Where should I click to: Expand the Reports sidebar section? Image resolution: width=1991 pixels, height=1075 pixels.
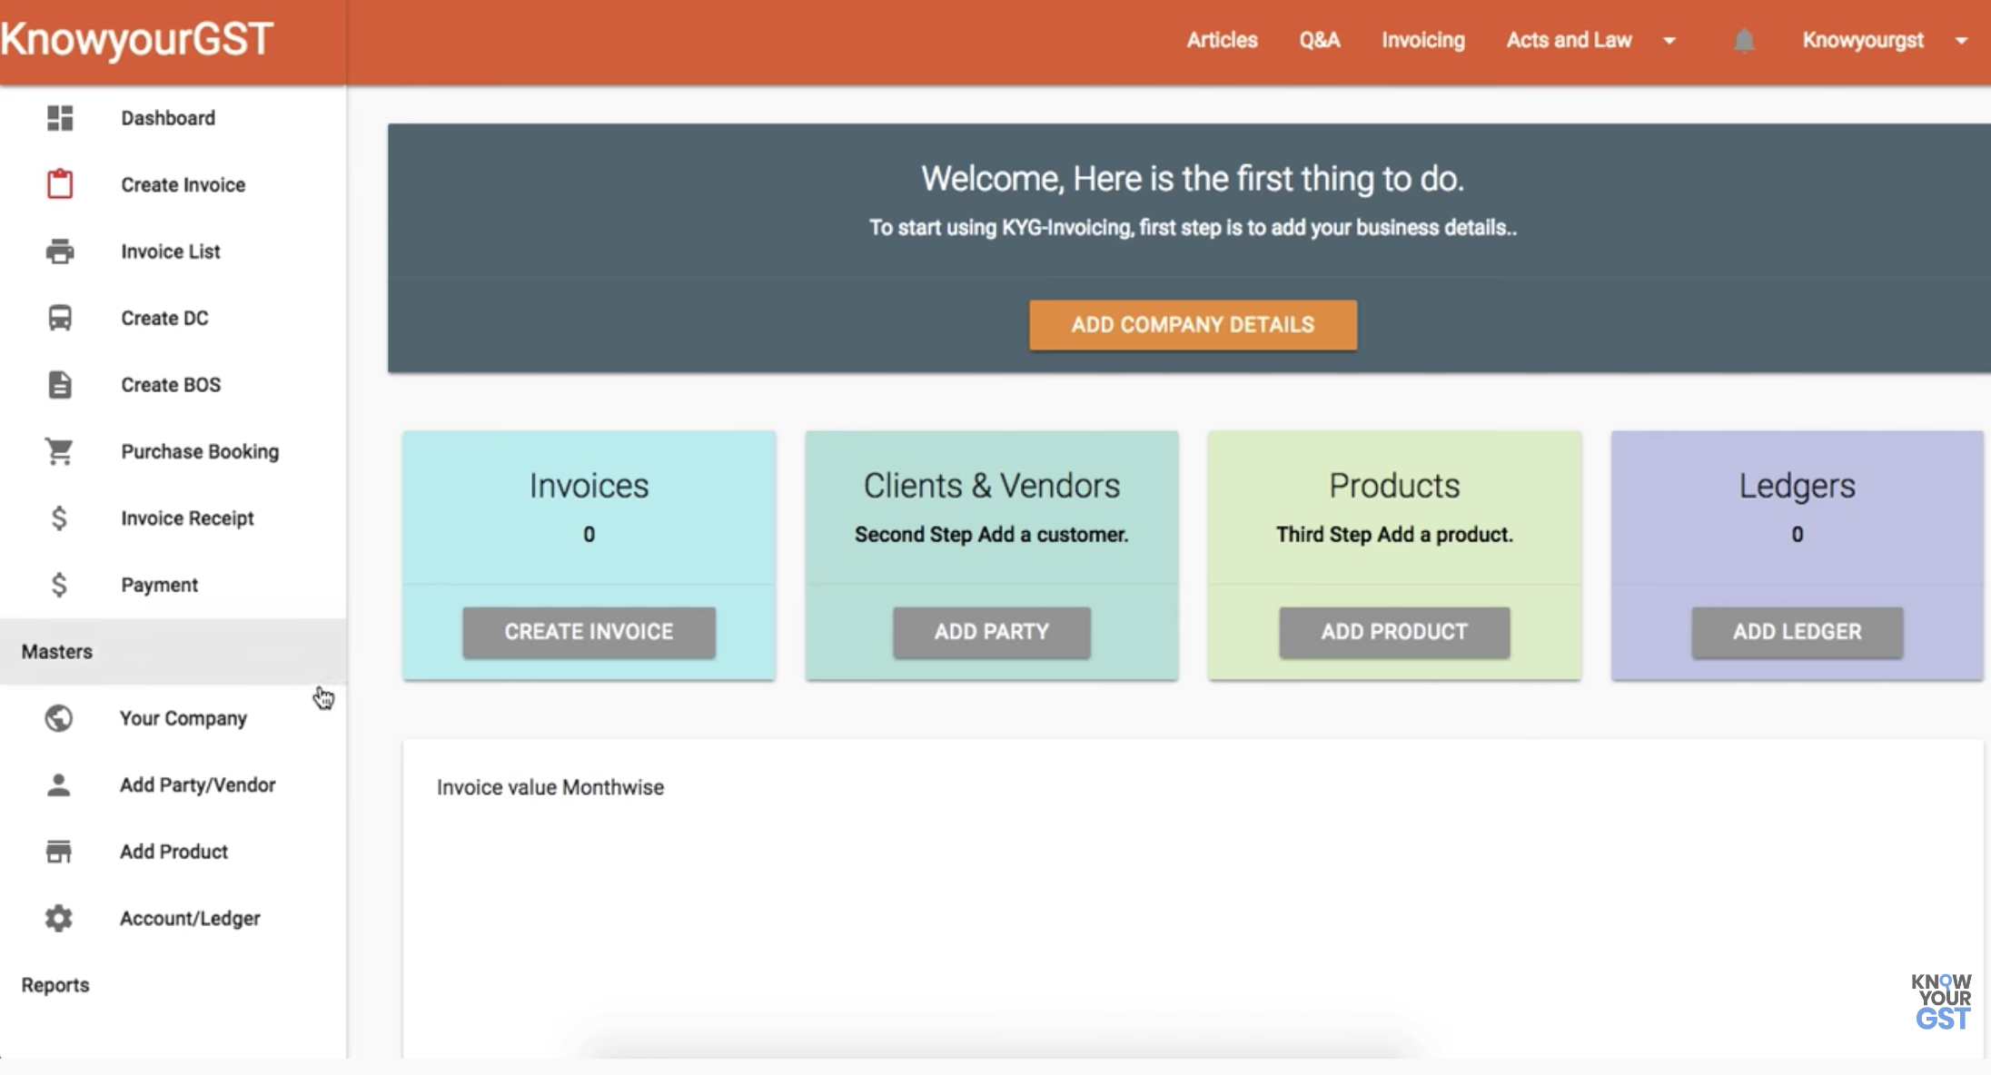(55, 985)
